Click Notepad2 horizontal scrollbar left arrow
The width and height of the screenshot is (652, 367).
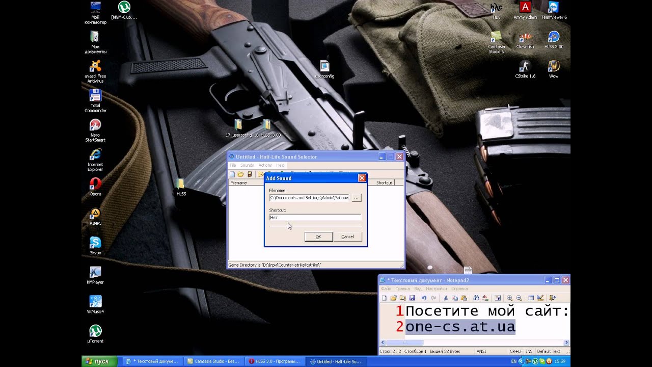click(x=383, y=343)
